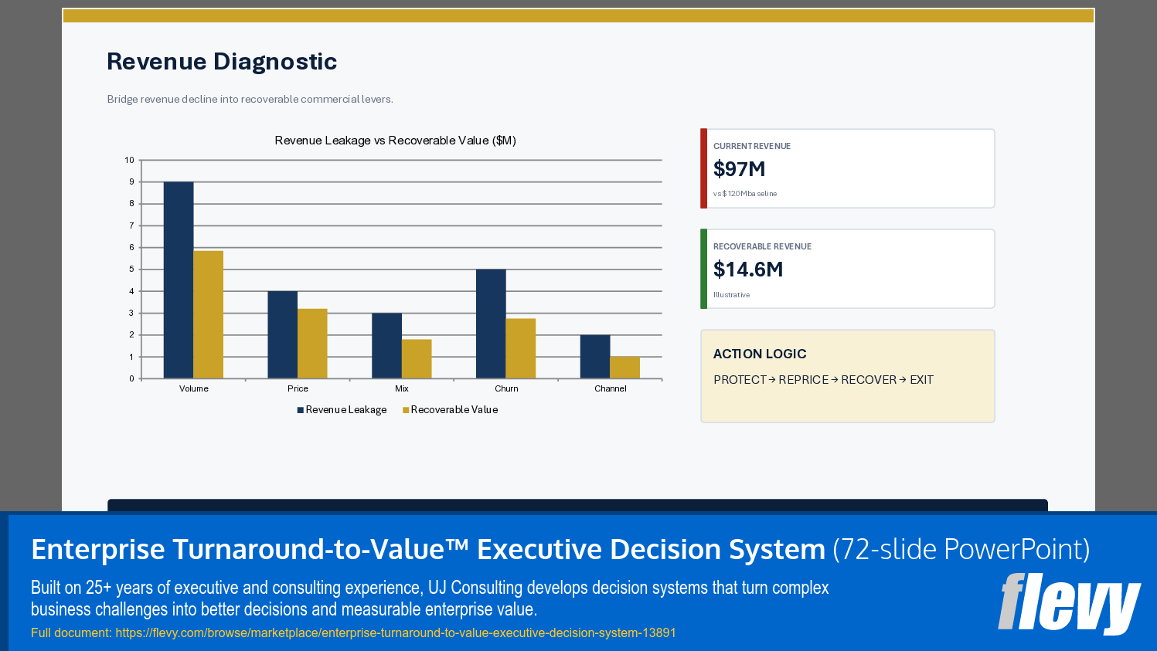Screen dimensions: 1157x651
Task: Select the Mix Recoverable Value bar
Action: [417, 359]
